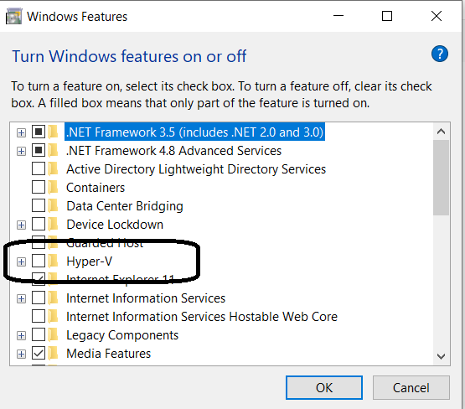Click the scrollbar down arrow
The width and height of the screenshot is (465, 409).
pos(441,356)
